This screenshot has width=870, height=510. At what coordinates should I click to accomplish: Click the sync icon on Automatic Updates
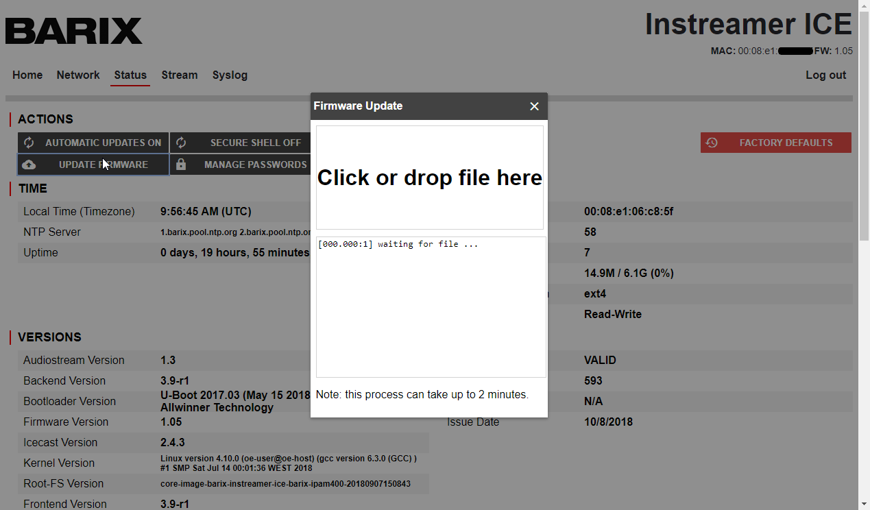coord(29,143)
